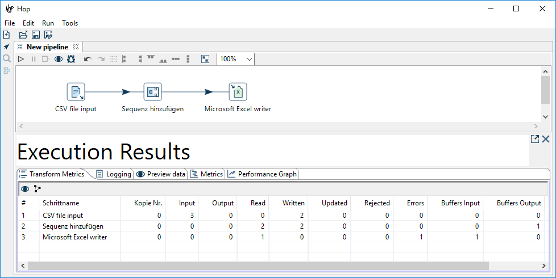
Task: Click the metrics table horizontal scrollbar thumb
Action: coord(258,266)
